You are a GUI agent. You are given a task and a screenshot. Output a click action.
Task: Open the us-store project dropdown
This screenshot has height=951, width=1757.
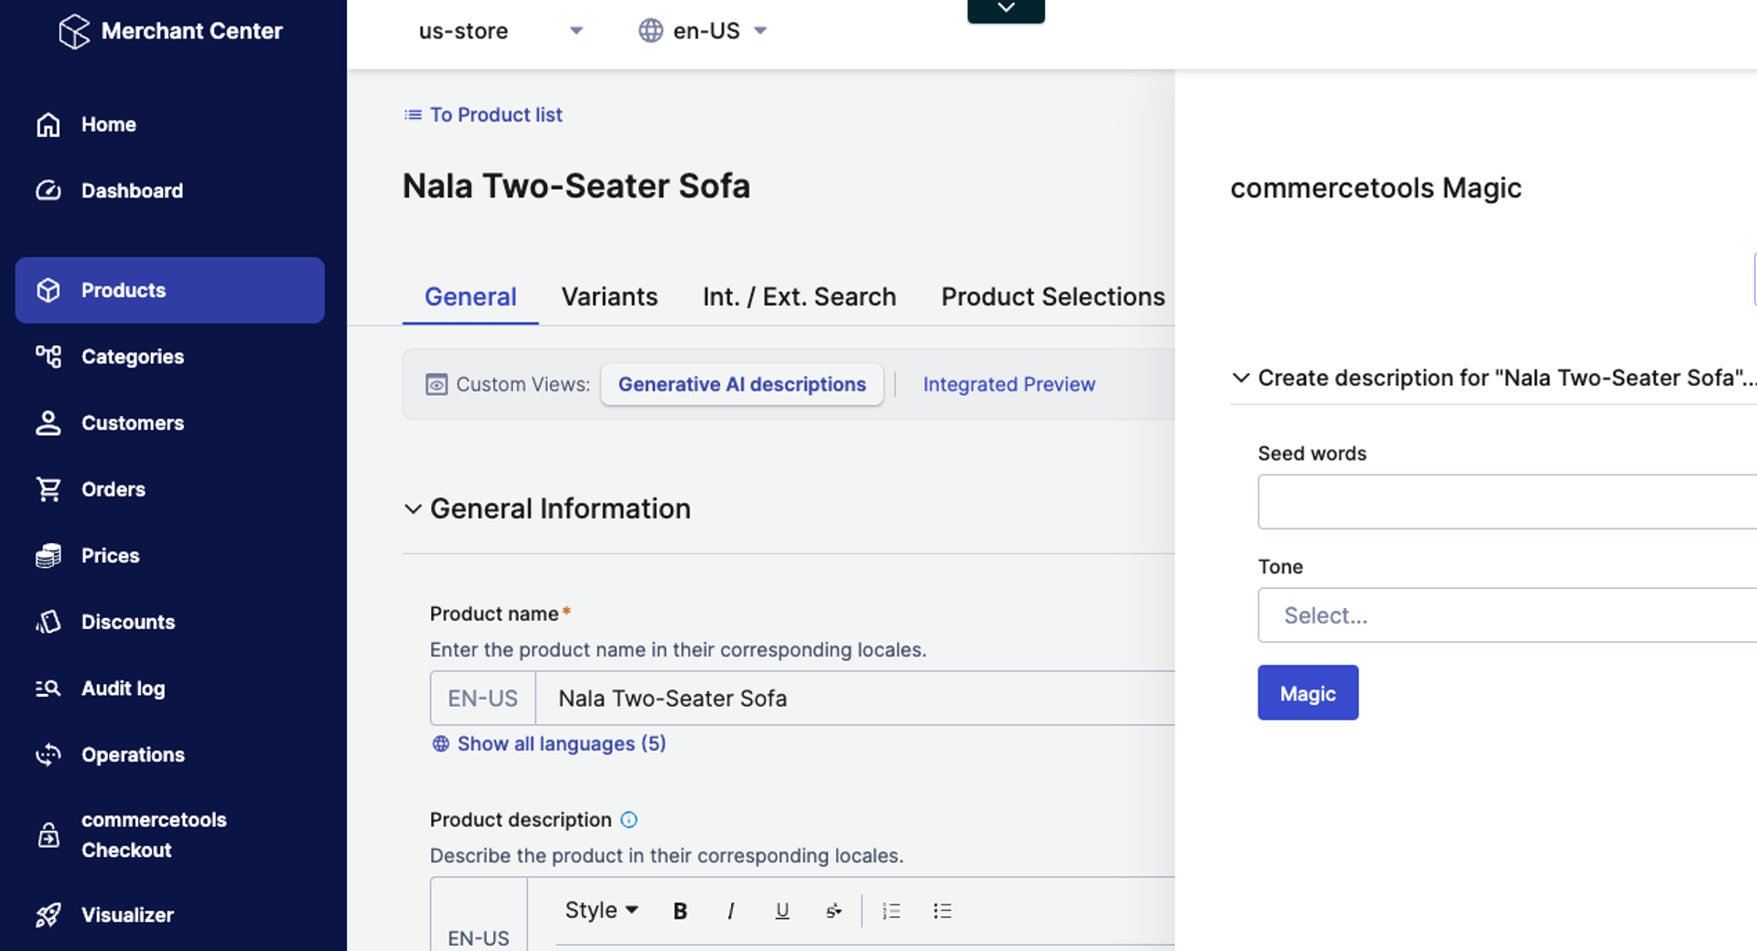pyautogui.click(x=500, y=31)
